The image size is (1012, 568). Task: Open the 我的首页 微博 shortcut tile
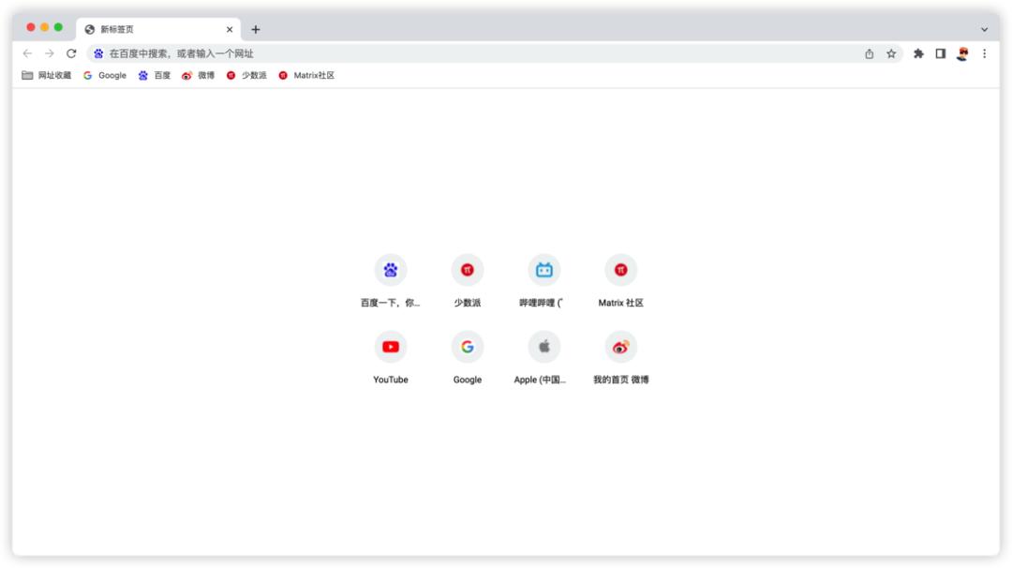[x=621, y=357]
